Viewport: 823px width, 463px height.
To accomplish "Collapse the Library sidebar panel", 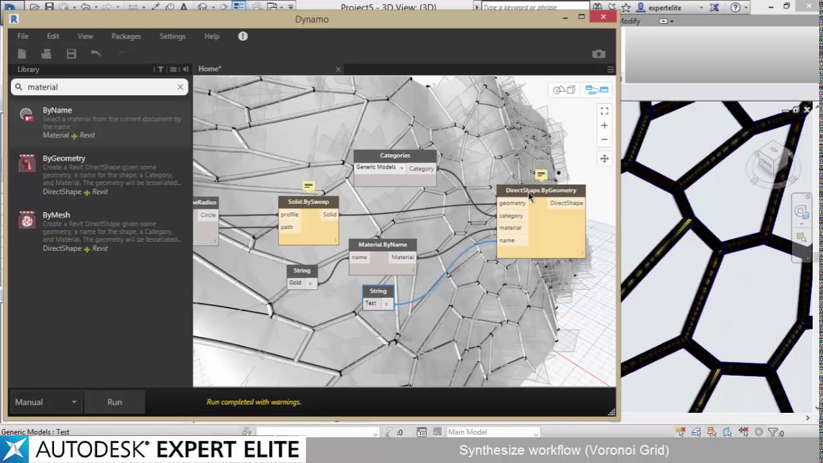I will click(x=185, y=69).
